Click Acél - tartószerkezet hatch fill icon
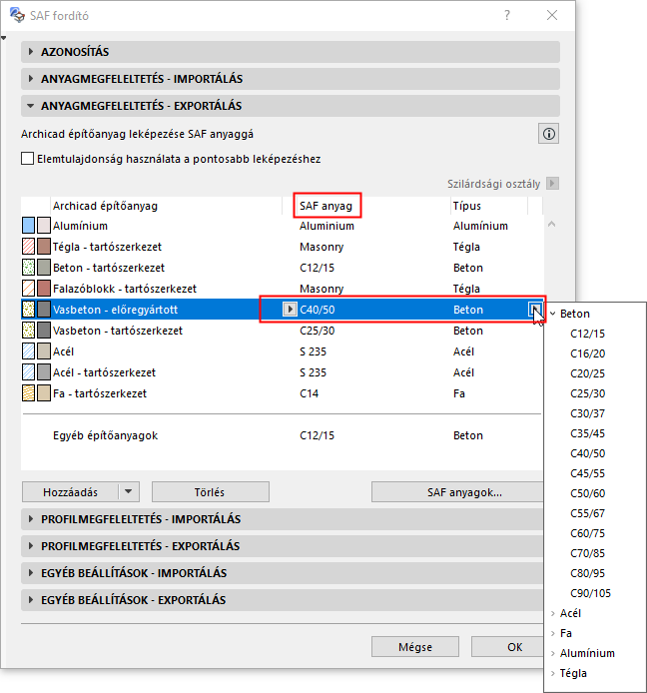The width and height of the screenshot is (647, 693). point(28,372)
